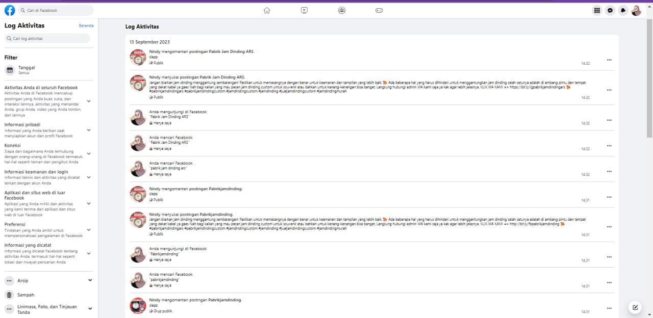Open the apps menu grid icon
653x318 pixels.
(597, 10)
